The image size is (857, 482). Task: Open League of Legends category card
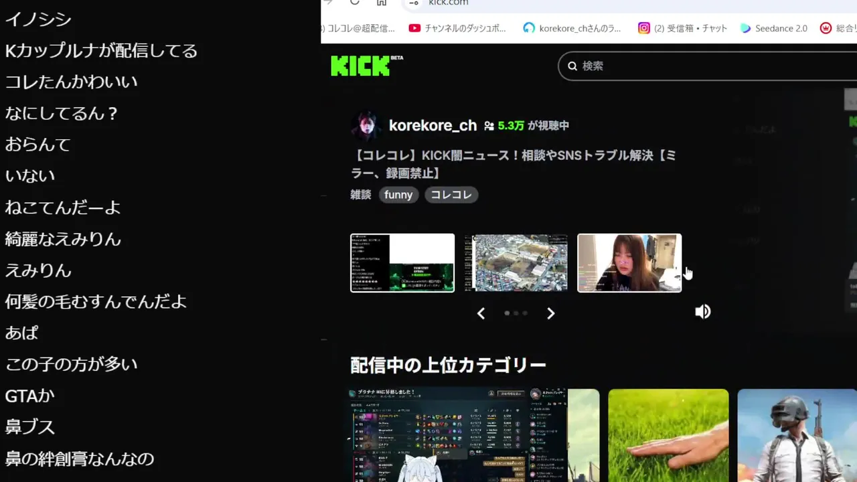(x=457, y=435)
